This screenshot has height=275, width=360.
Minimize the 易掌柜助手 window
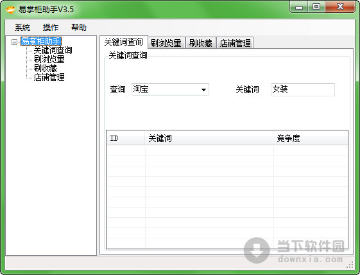298,7
